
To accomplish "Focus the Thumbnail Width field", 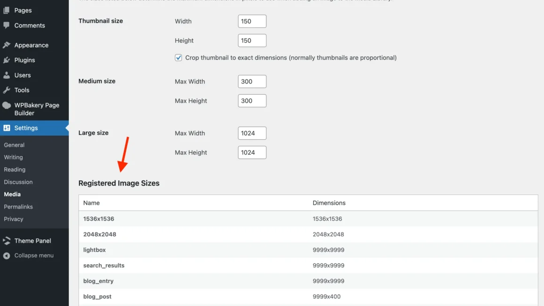I will tap(252, 21).
